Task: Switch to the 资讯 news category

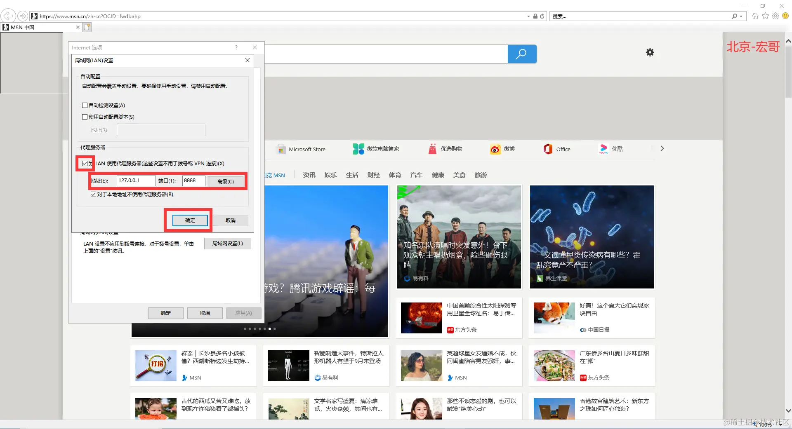Action: pos(309,175)
